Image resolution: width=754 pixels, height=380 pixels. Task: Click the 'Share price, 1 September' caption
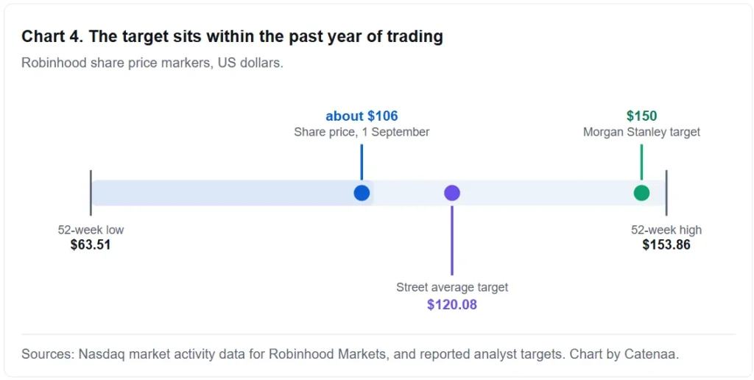(362, 133)
